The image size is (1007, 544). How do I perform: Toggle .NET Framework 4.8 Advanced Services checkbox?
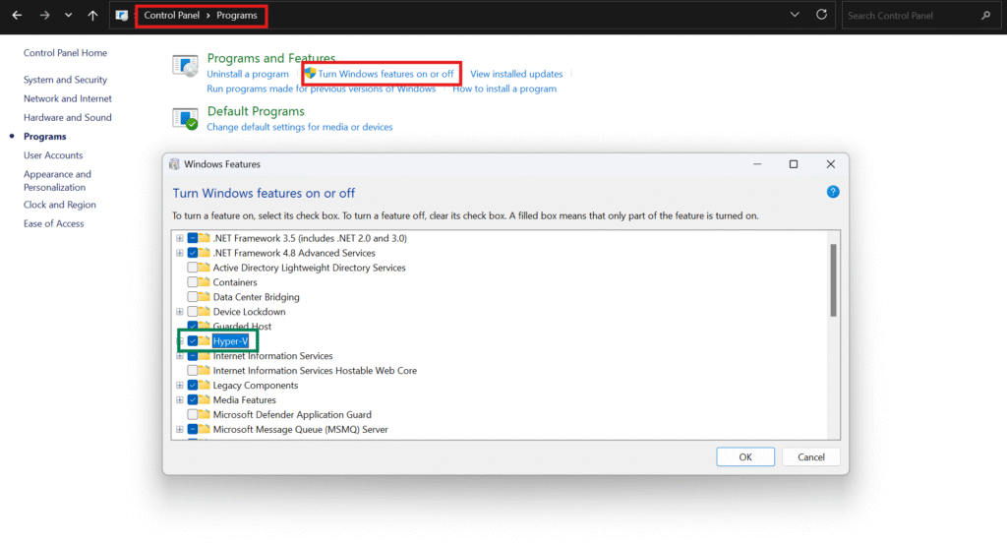point(193,253)
